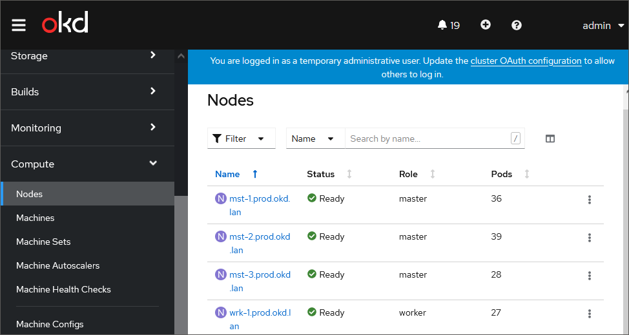This screenshot has width=629, height=335.
Task: Open the Filter dropdown
Action: tap(241, 139)
